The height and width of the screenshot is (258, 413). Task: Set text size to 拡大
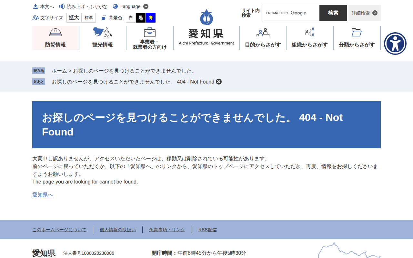[x=74, y=18]
